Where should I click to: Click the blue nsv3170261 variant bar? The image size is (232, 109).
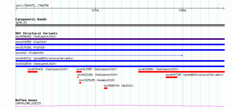click(x=120, y=50)
